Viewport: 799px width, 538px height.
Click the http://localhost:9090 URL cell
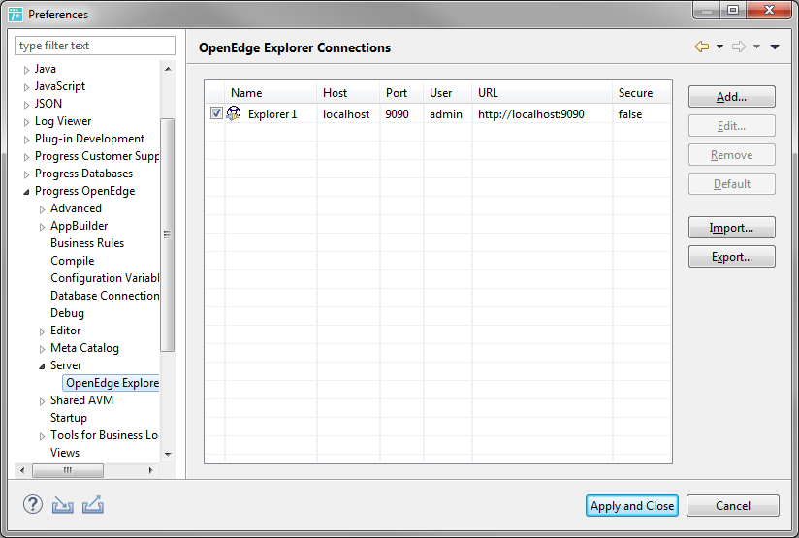[x=531, y=114]
